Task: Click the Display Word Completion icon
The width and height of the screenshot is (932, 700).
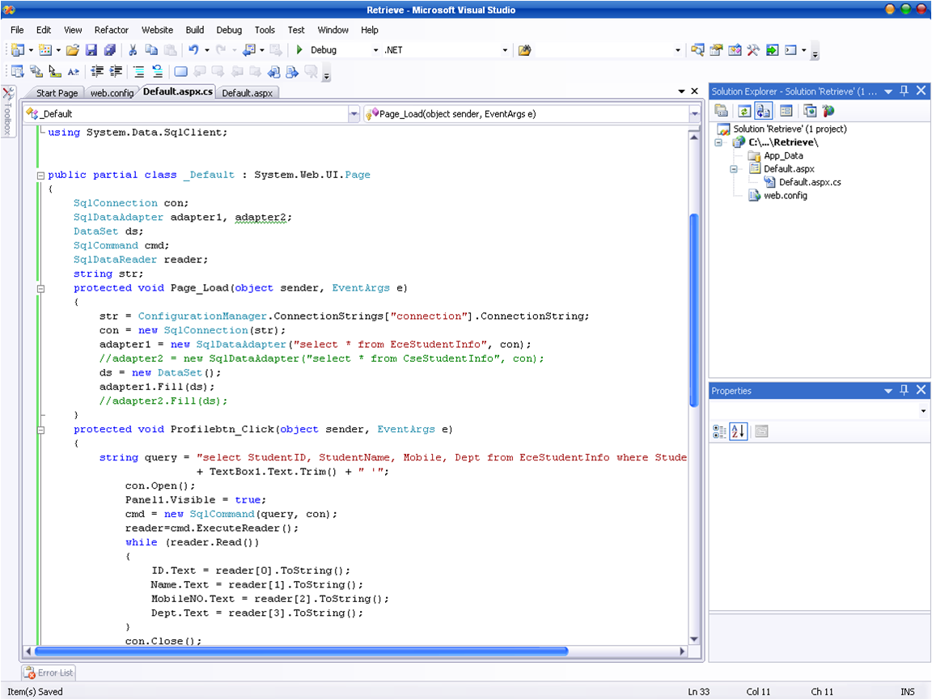Action: pos(73,72)
